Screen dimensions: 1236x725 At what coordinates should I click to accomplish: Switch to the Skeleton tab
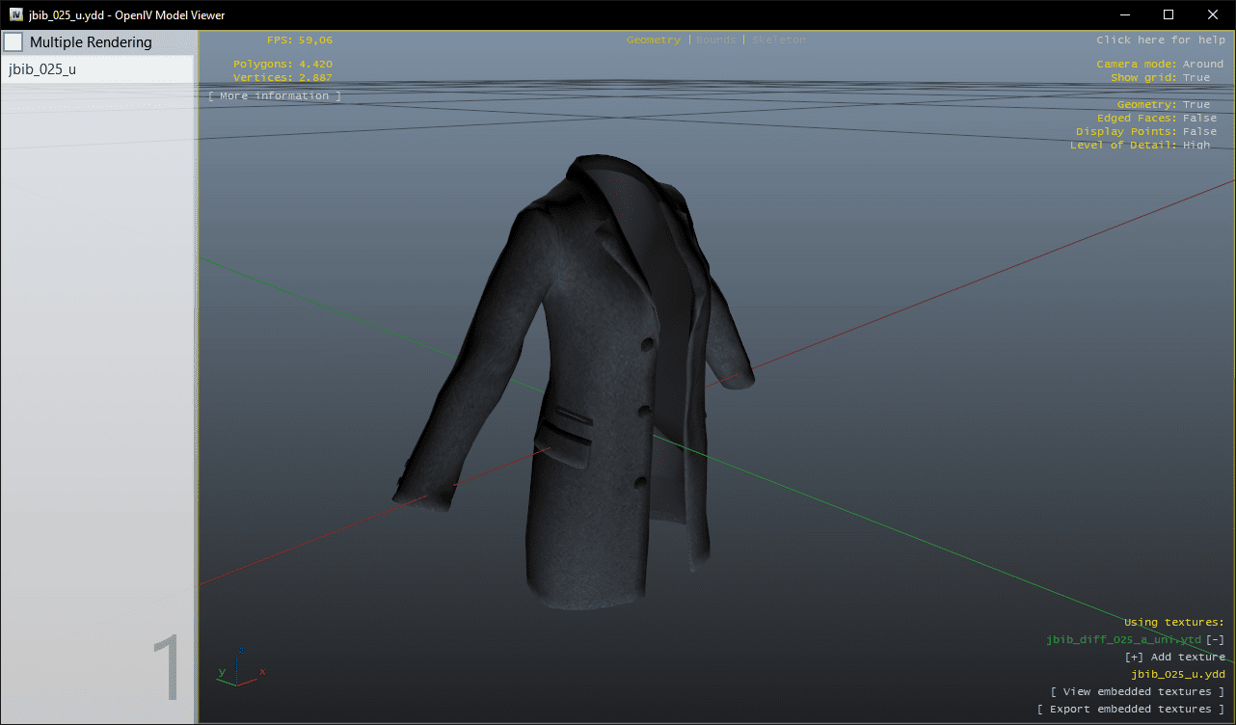tap(778, 40)
